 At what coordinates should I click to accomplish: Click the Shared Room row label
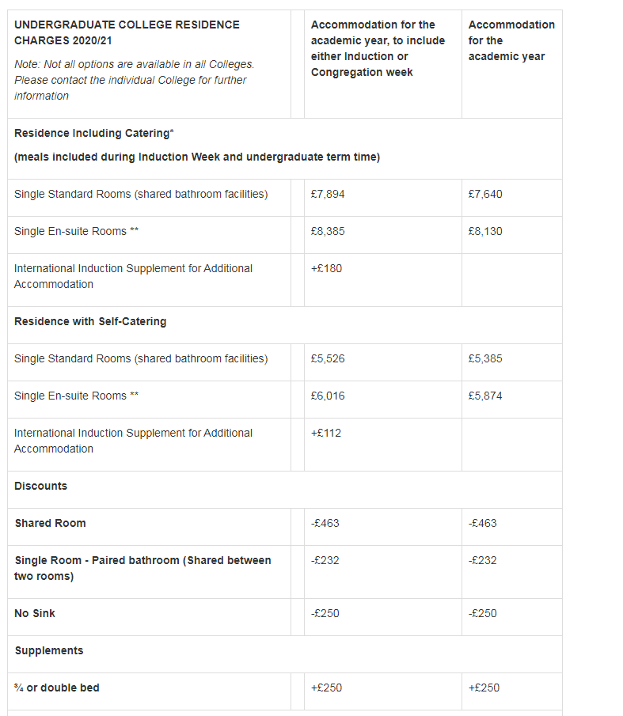[x=50, y=524]
